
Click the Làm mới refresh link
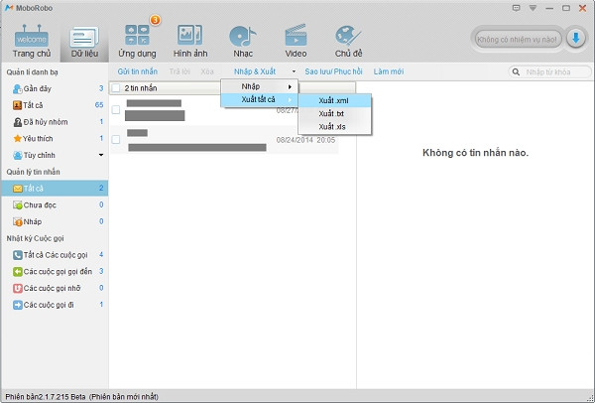pos(389,71)
